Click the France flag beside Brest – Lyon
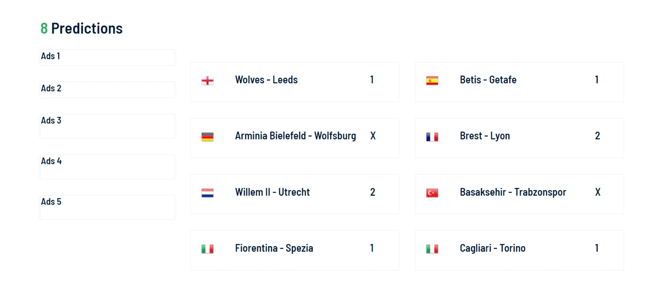The width and height of the screenshot is (658, 300). [432, 136]
